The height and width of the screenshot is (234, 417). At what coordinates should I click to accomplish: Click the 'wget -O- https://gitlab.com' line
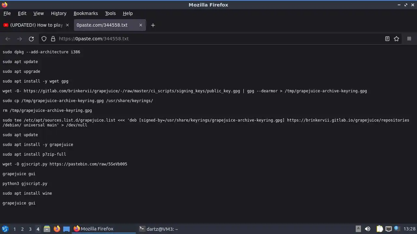click(x=185, y=91)
